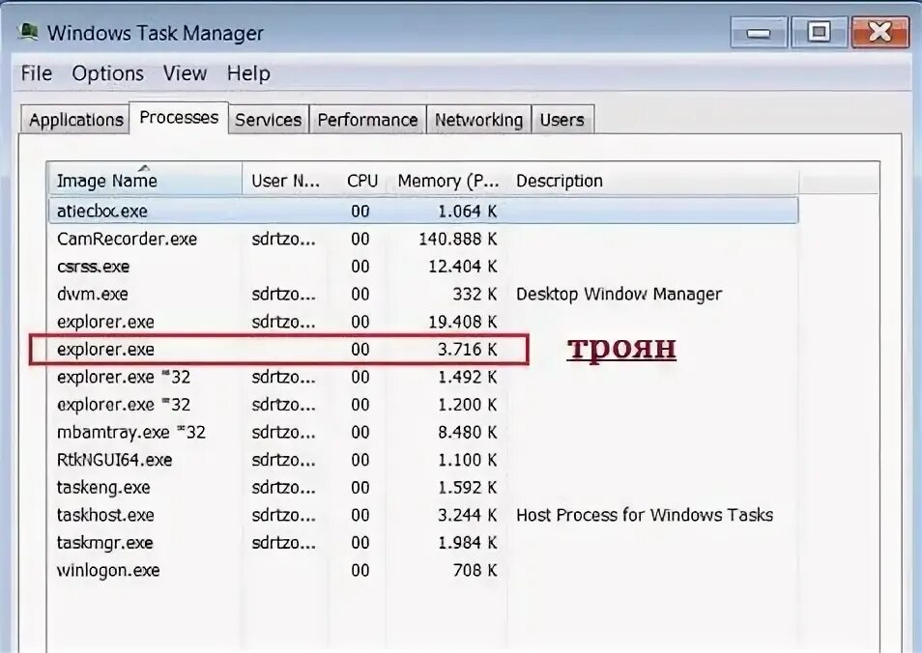This screenshot has height=653, width=922.
Task: Open the Performance tab
Action: coord(367,120)
